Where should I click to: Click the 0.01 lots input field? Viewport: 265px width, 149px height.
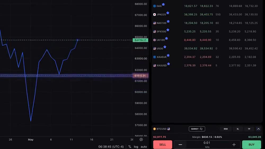click(x=207, y=144)
